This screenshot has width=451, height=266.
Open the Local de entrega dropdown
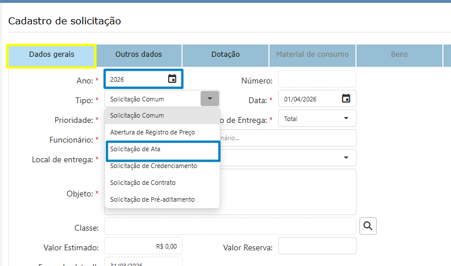point(346,157)
